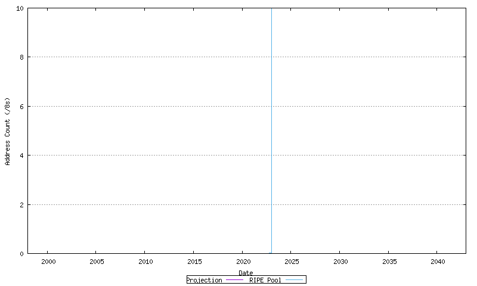The image size is (477, 286).
Task: Click the 2015 x-axis tick label
Action: pyautogui.click(x=194, y=262)
